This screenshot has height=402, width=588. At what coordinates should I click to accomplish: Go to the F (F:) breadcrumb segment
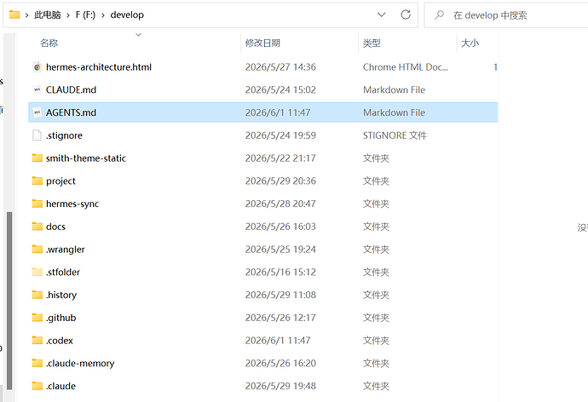coord(85,15)
